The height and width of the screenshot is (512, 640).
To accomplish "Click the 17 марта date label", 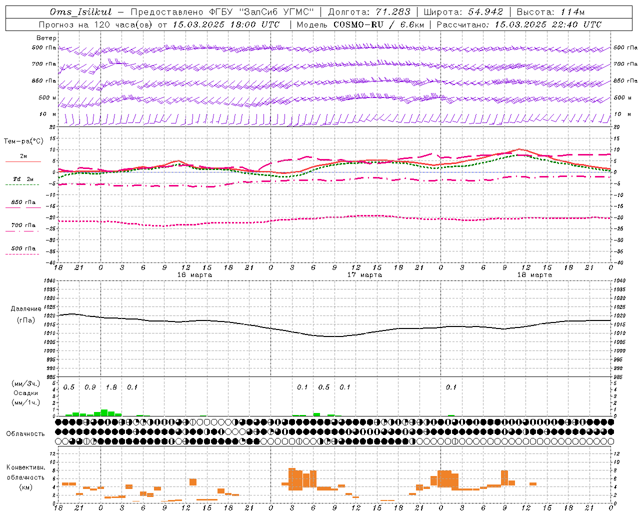I will click(364, 275).
